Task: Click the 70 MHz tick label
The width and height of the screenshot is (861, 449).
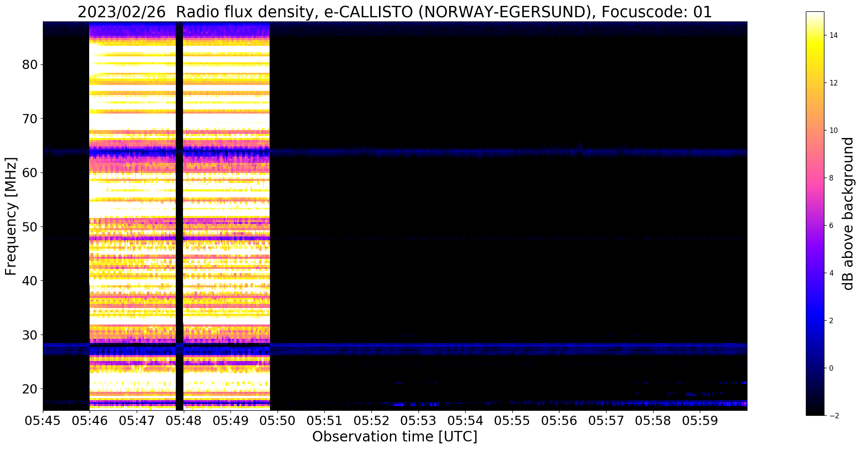Action: (x=29, y=119)
